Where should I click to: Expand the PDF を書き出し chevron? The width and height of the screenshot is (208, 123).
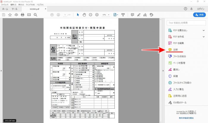click(x=204, y=30)
